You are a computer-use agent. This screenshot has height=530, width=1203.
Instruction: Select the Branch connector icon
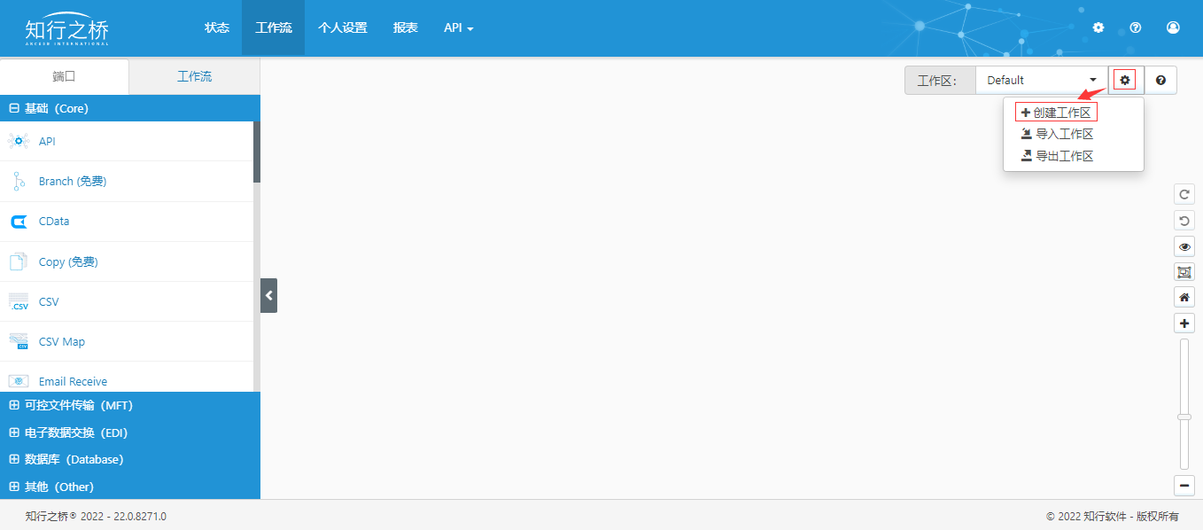(19, 181)
